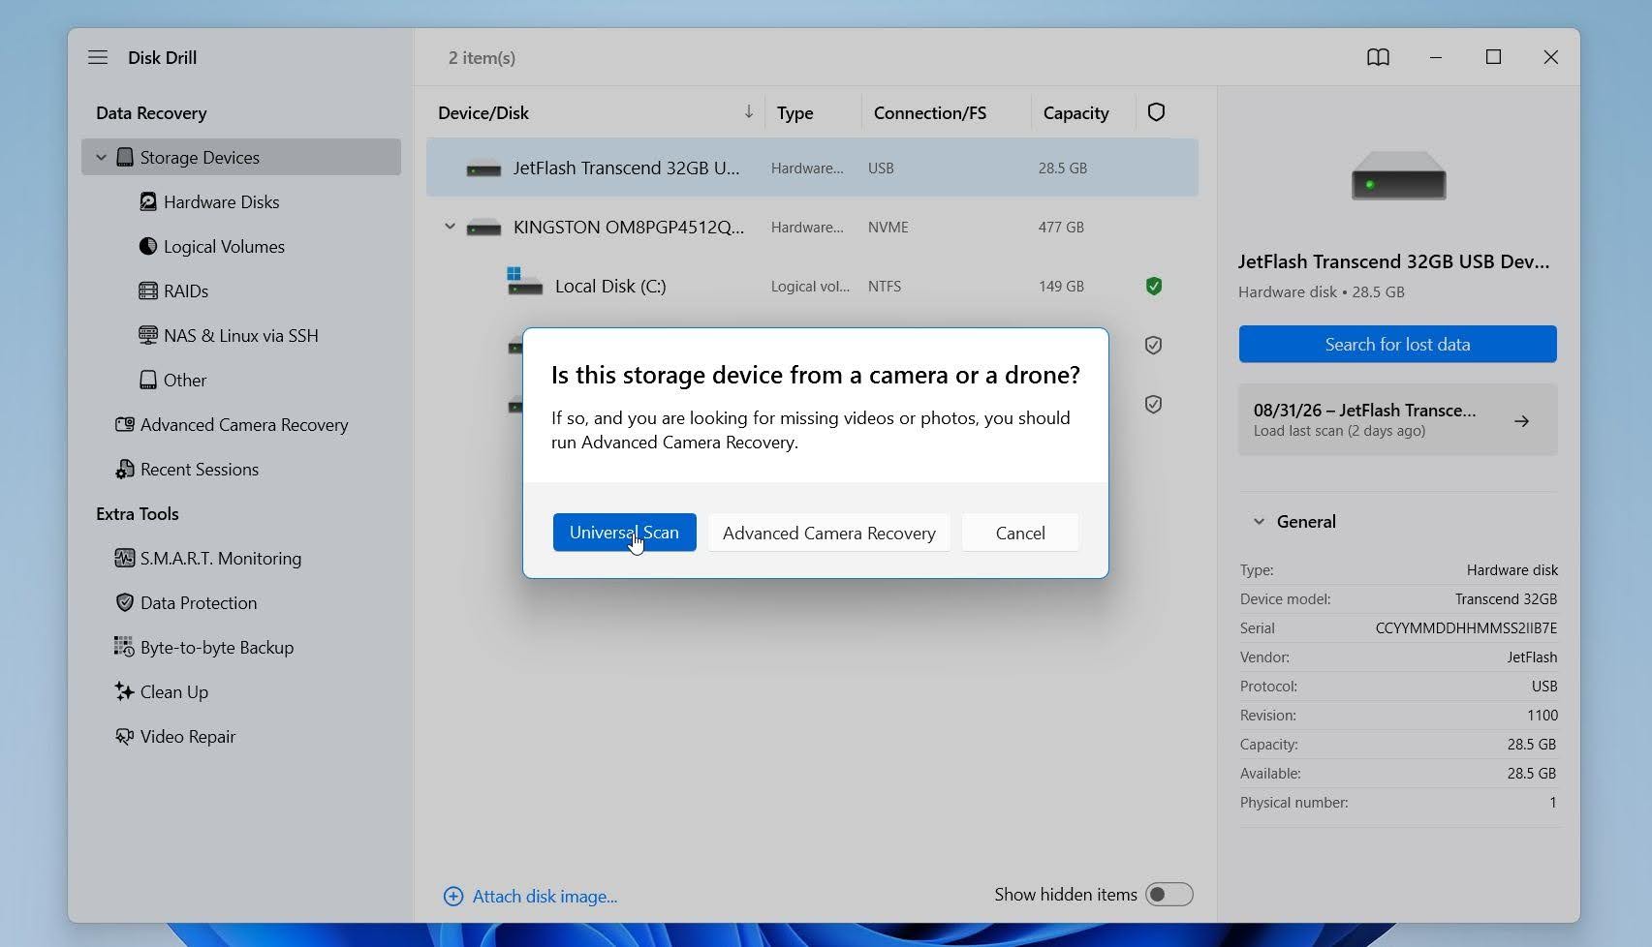The image size is (1652, 947).
Task: Open Byte-to-byte Backup tool
Action: [217, 647]
